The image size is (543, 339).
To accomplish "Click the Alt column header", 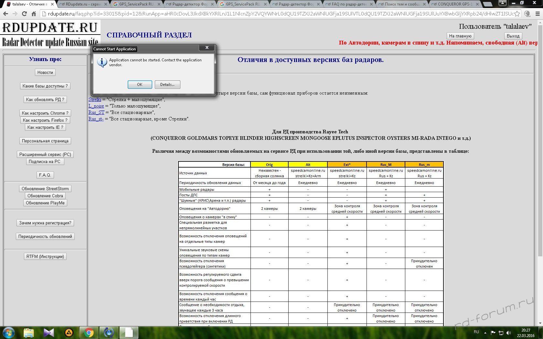I will 308,165.
